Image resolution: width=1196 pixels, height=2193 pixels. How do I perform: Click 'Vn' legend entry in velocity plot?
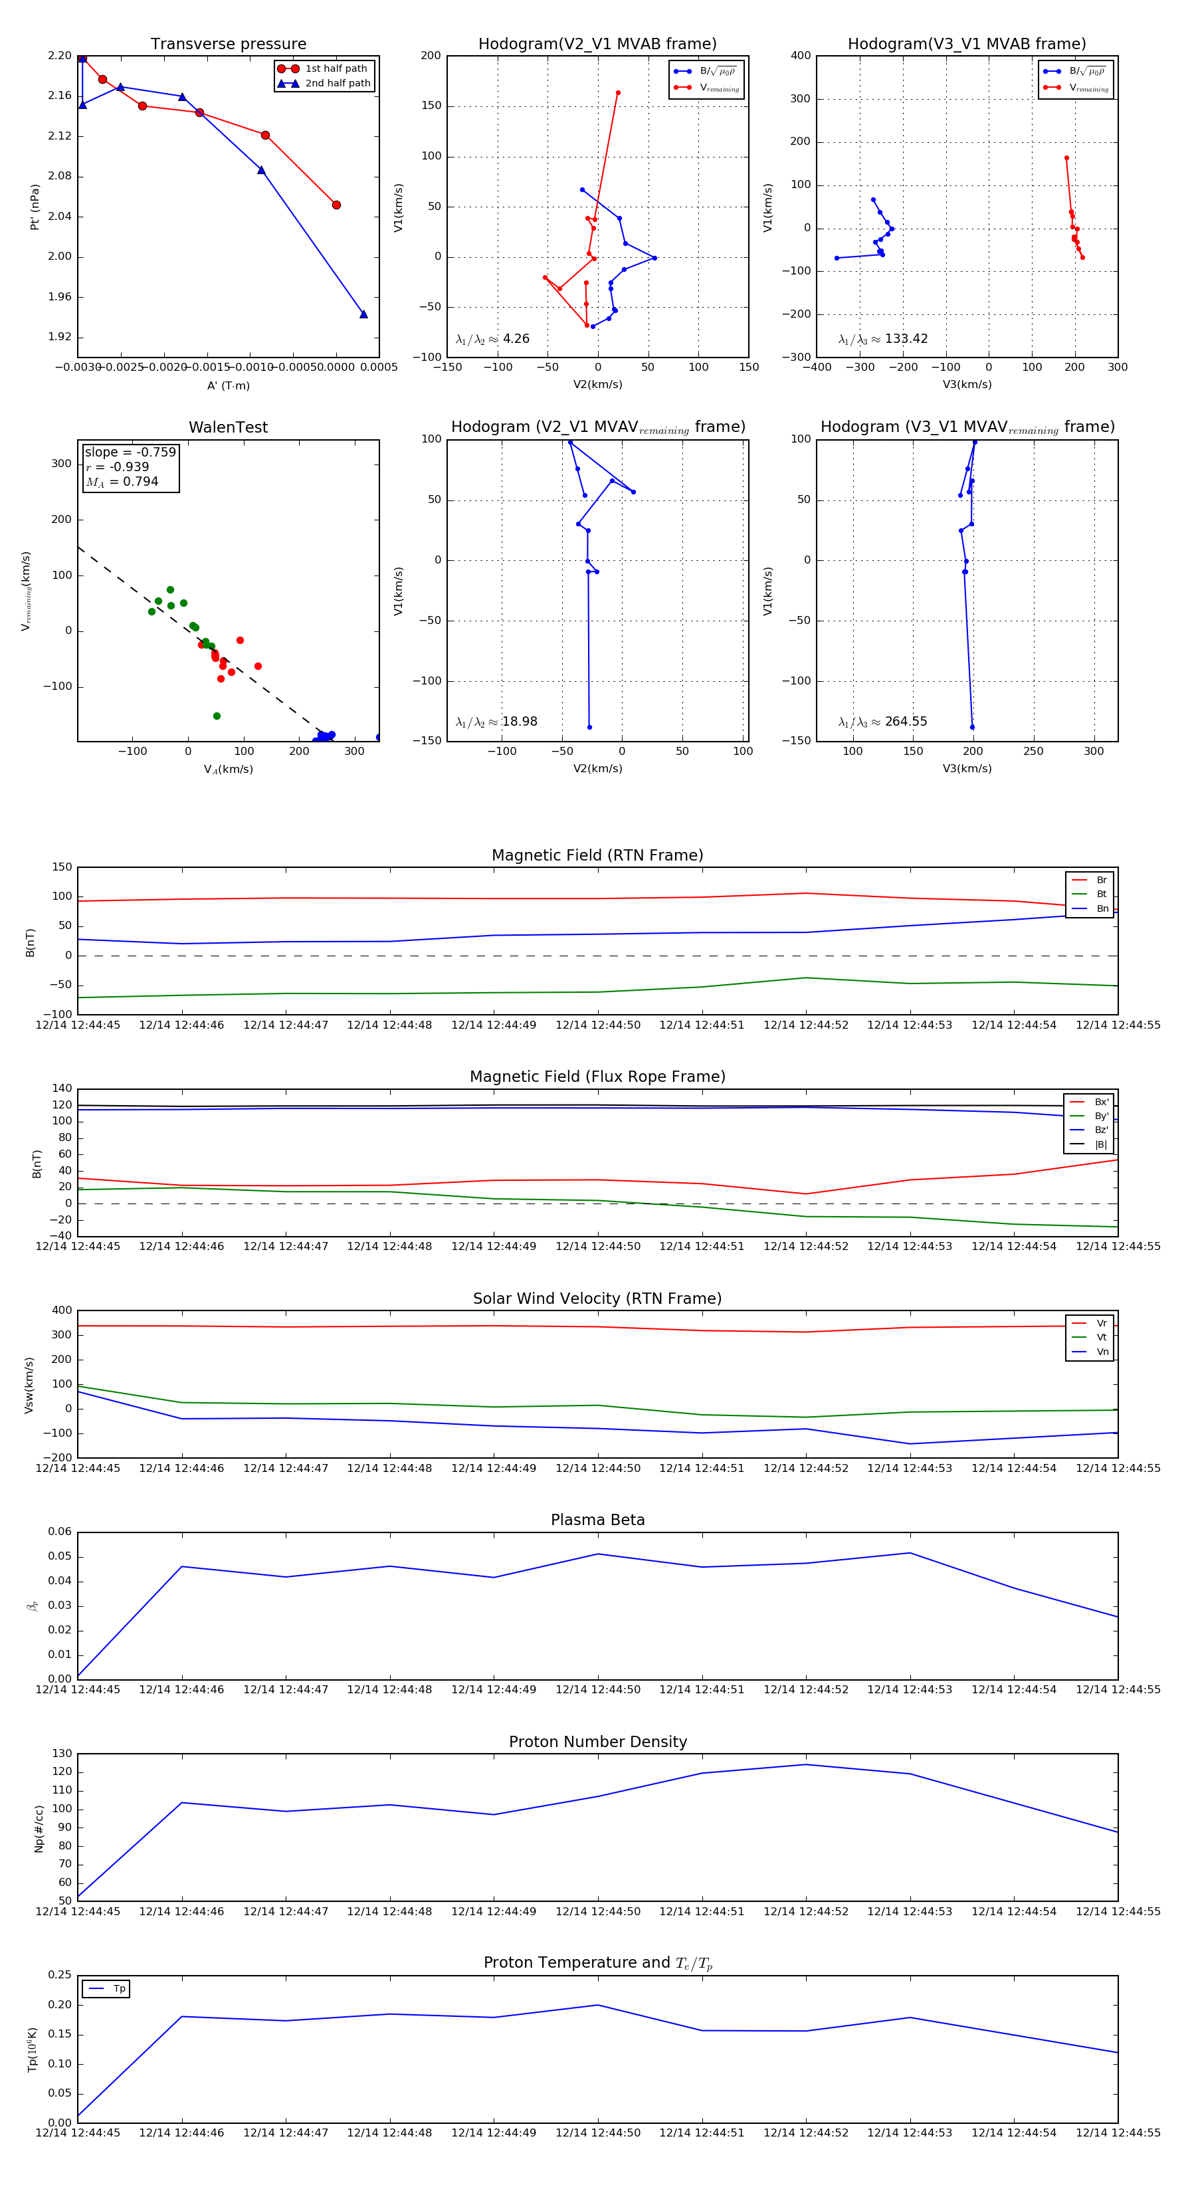[x=1090, y=1353]
